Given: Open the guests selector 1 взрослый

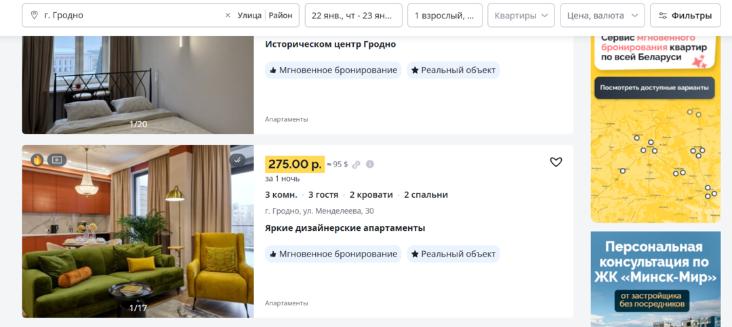Looking at the screenshot, I should [x=445, y=16].
